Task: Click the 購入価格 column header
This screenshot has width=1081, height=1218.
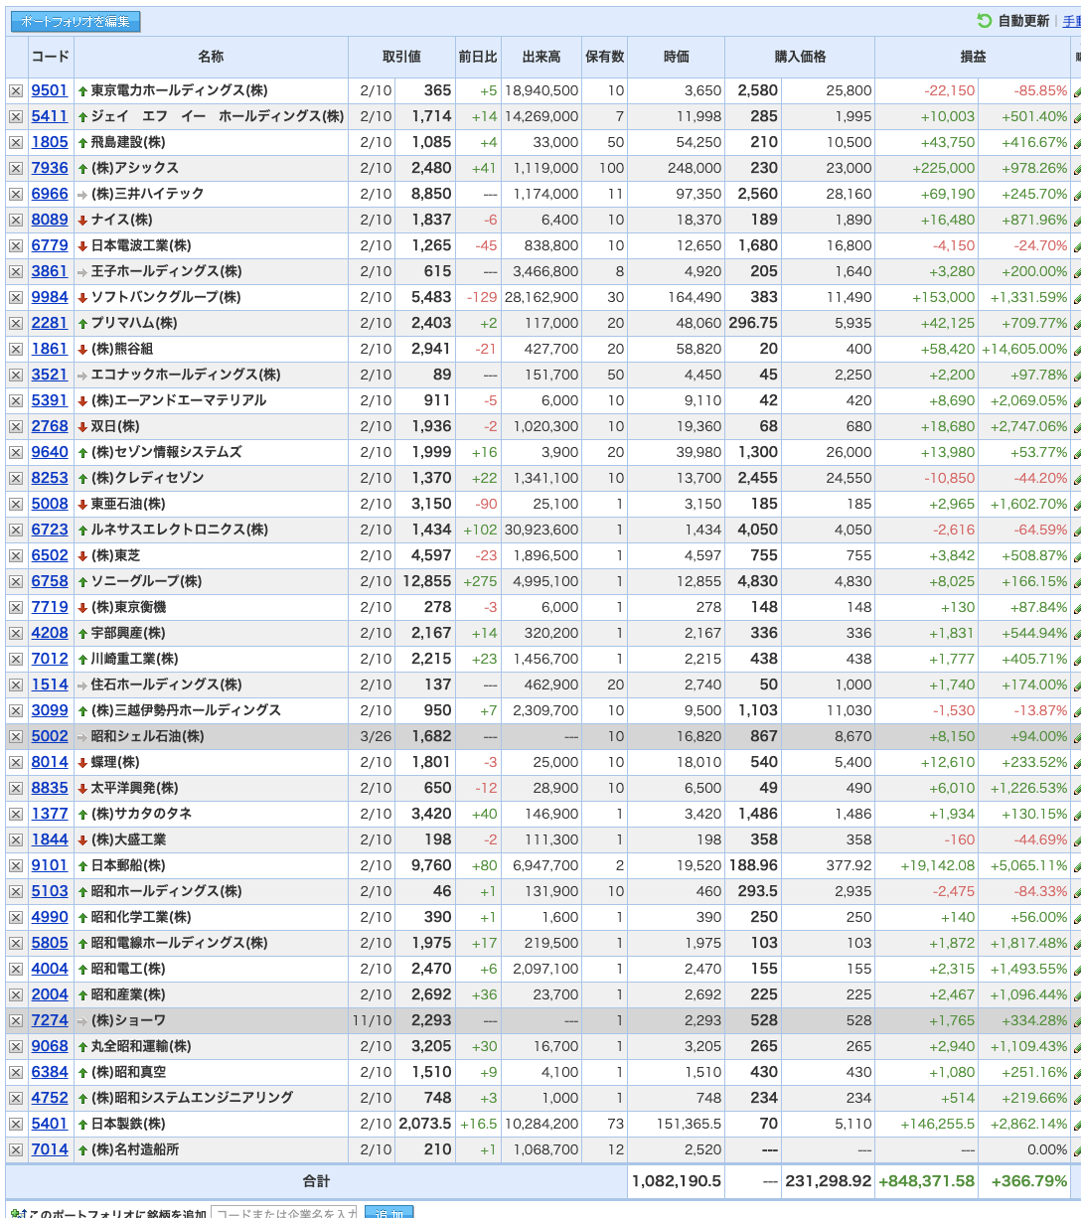Action: point(800,57)
